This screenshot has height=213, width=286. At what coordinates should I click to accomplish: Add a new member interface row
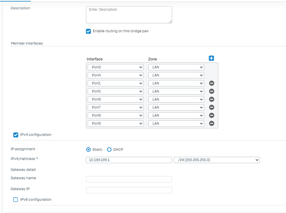211,58
